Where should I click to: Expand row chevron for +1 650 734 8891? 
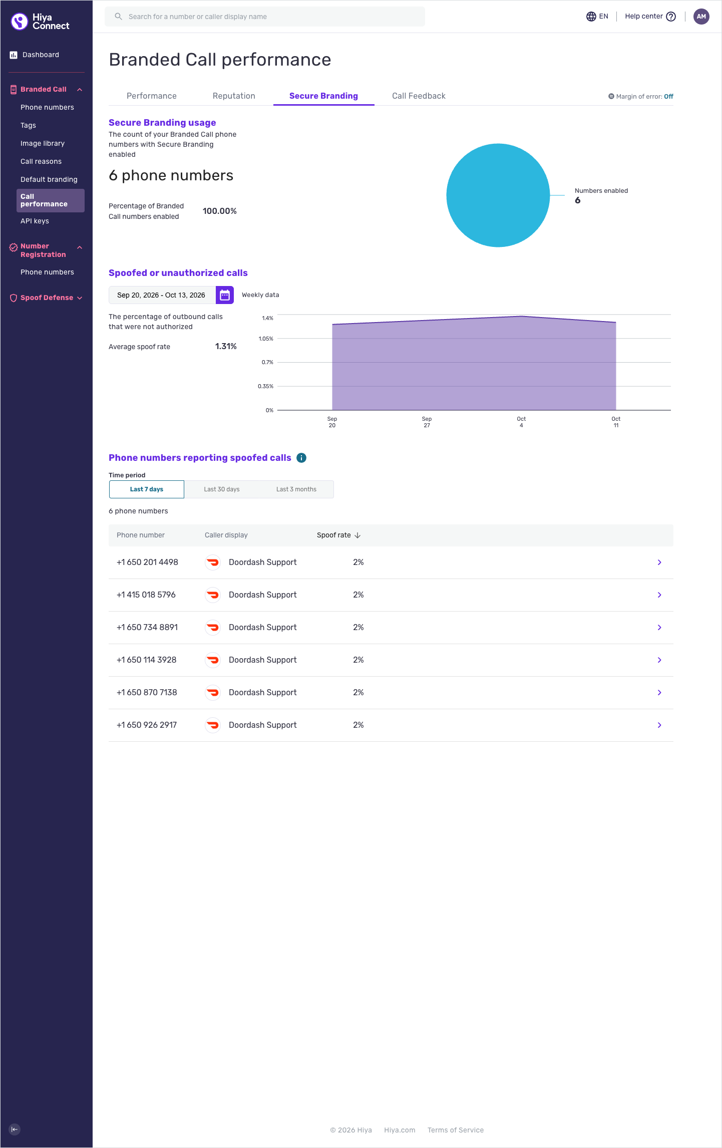[659, 628]
